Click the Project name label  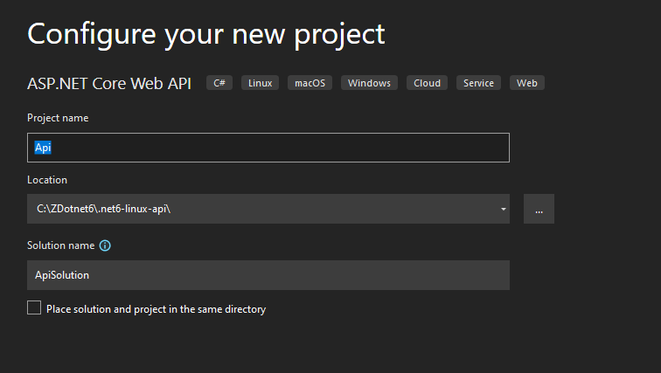58,118
